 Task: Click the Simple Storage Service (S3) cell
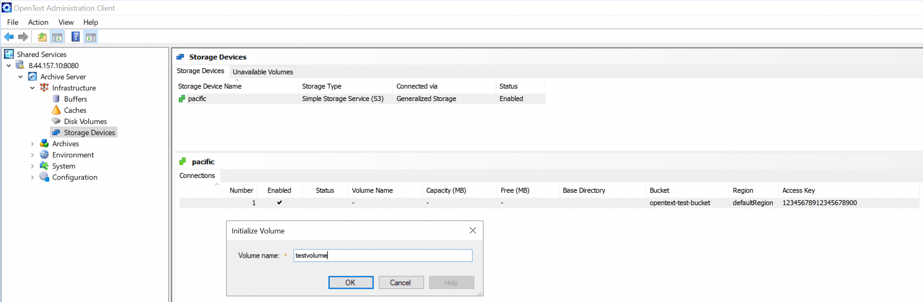(x=343, y=99)
